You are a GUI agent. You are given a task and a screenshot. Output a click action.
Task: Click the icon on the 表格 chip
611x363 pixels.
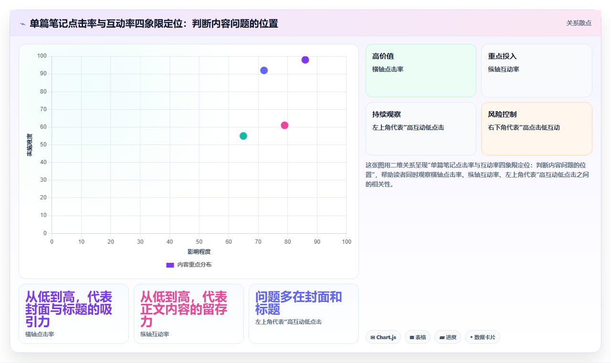pos(411,338)
